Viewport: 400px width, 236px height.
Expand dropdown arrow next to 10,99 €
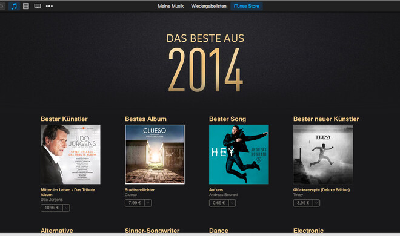click(66, 208)
